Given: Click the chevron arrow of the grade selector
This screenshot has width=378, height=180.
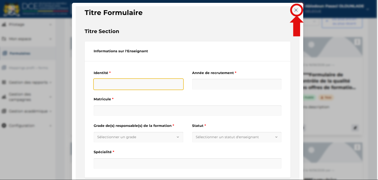Looking at the screenshot, I should pyautogui.click(x=178, y=137).
